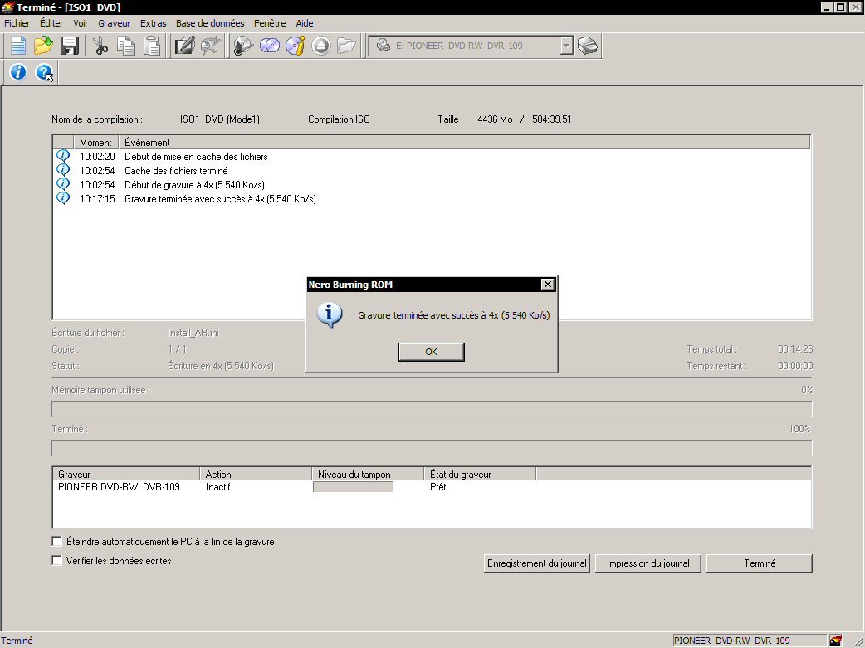Open the Graveur menu
The width and height of the screenshot is (865, 648).
[115, 23]
